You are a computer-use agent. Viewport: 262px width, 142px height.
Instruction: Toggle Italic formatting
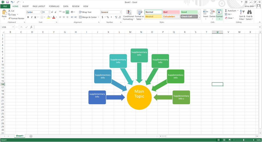[x=32, y=17]
